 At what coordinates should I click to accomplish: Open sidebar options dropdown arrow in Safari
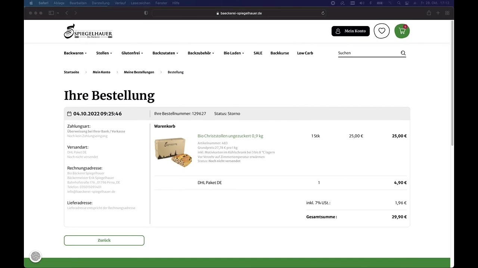click(x=58, y=13)
